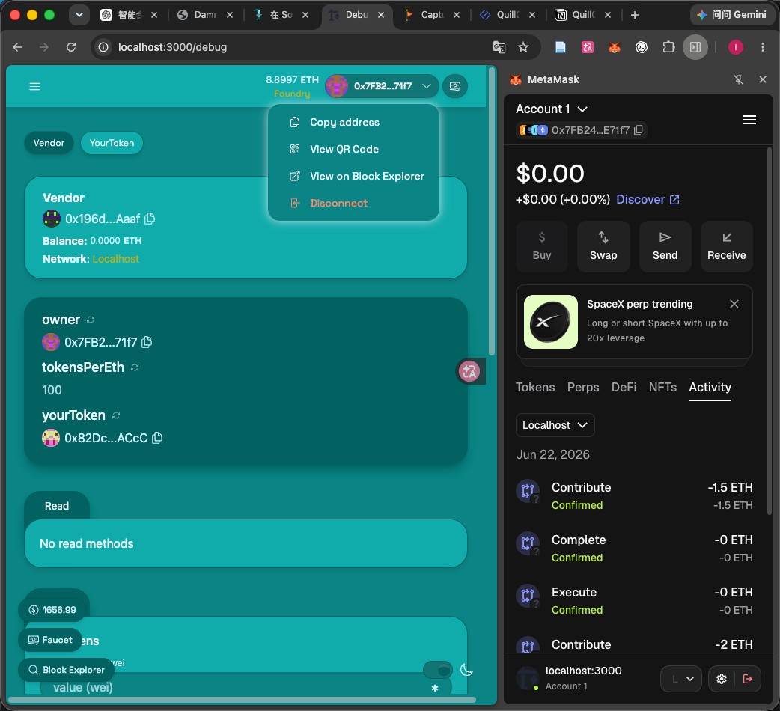Choose View on Block Explorer menu item
This screenshot has width=780, height=711.
pos(353,176)
